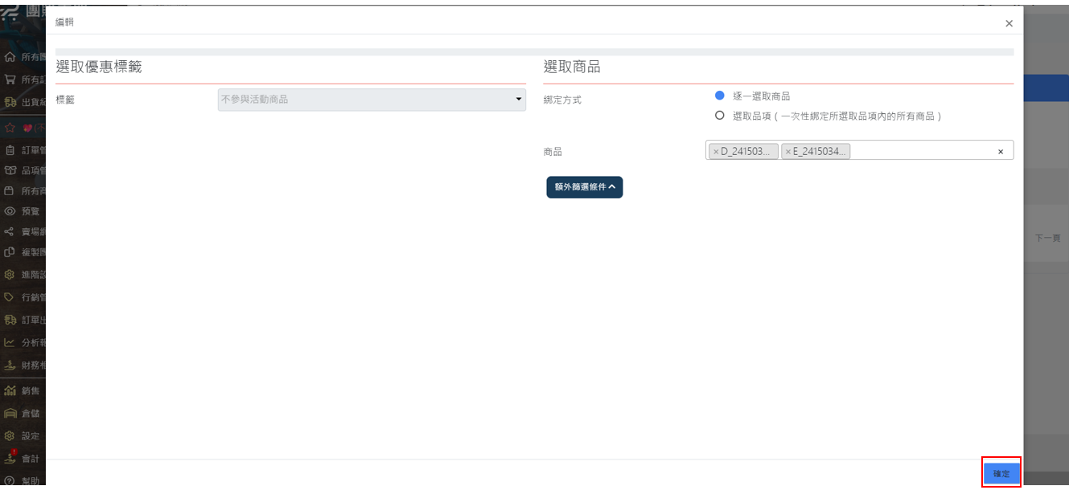Click the gear icon beside 設定
1069x490 pixels.
10,436
